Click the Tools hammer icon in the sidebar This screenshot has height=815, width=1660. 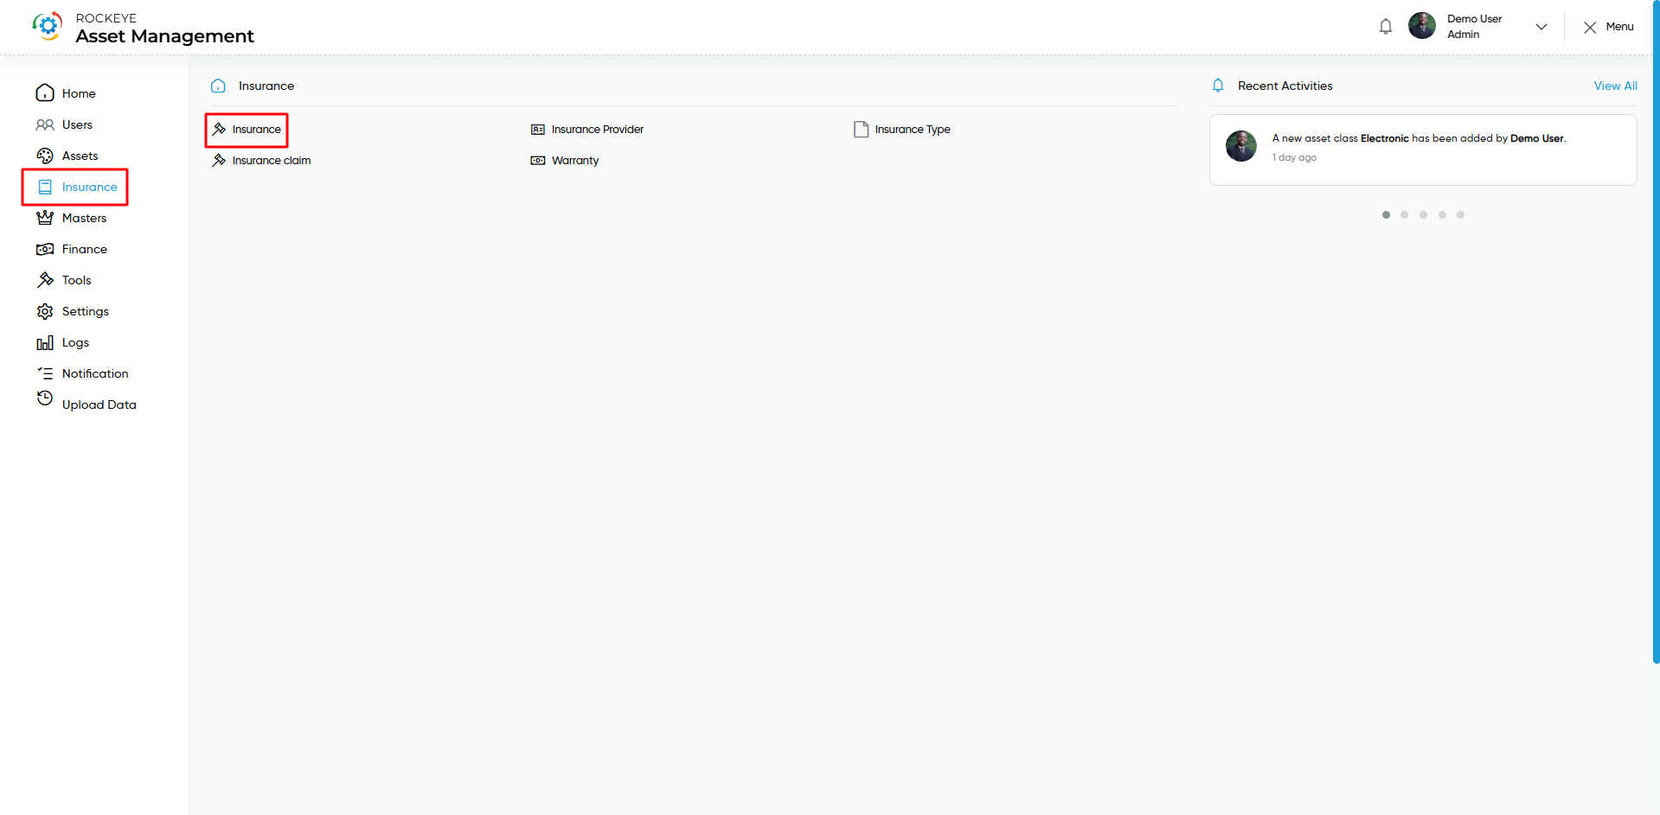tap(45, 280)
